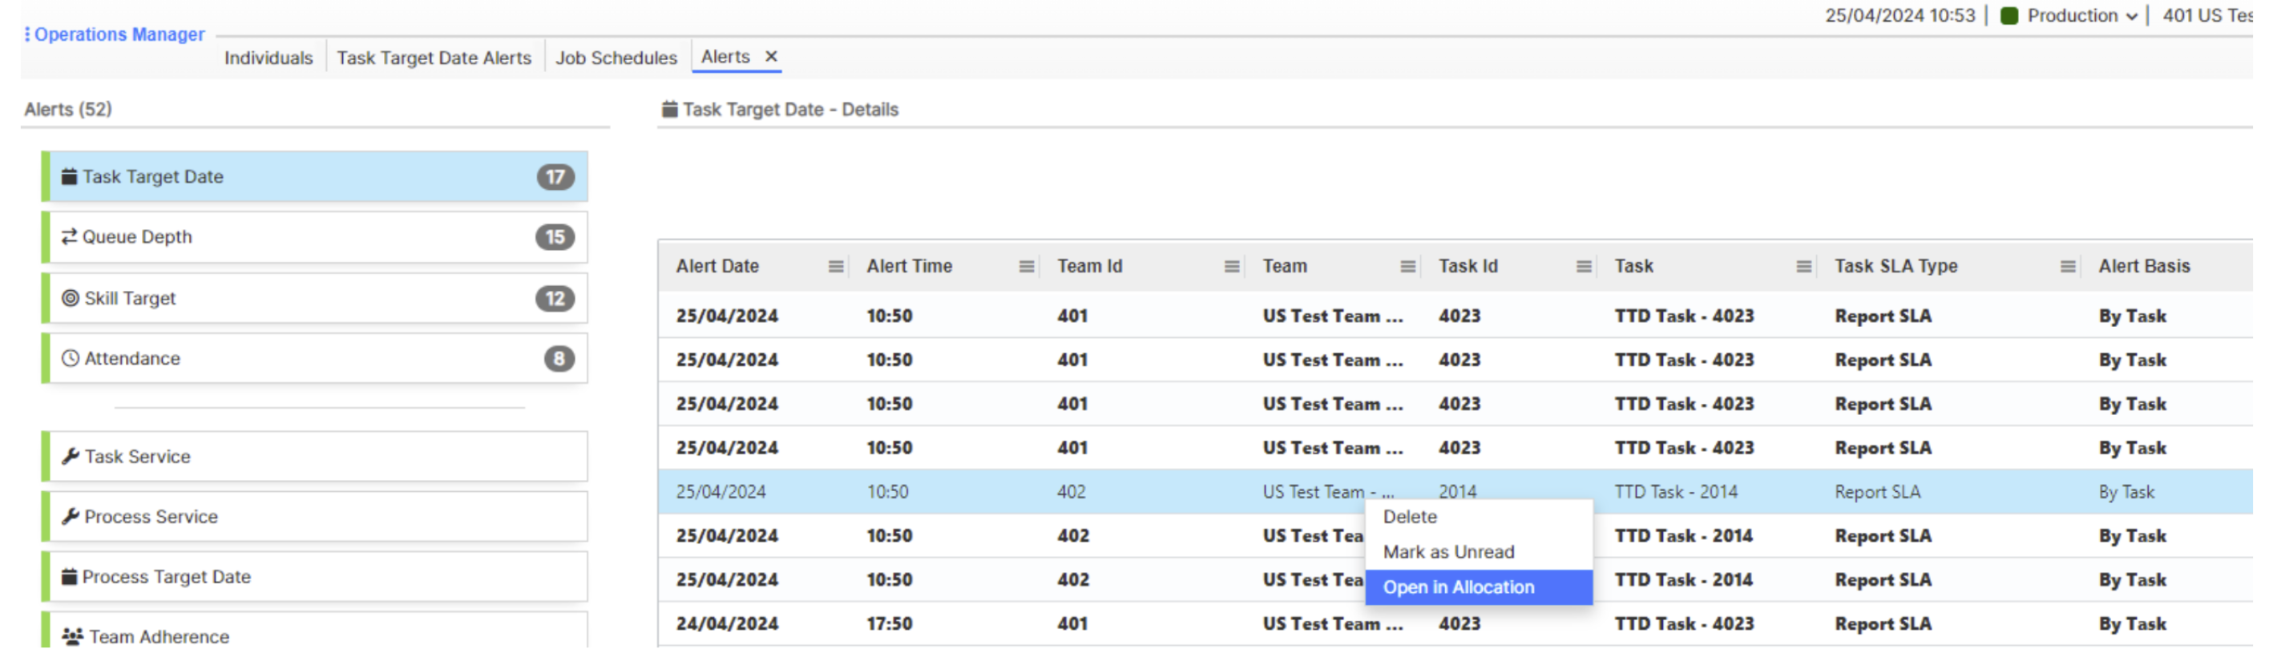Select the 24/04/2024 17:50 alert row
The width and height of the screenshot is (2293, 665).
[x=1455, y=625]
